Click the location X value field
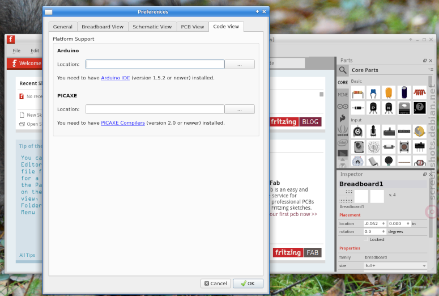 375,223
